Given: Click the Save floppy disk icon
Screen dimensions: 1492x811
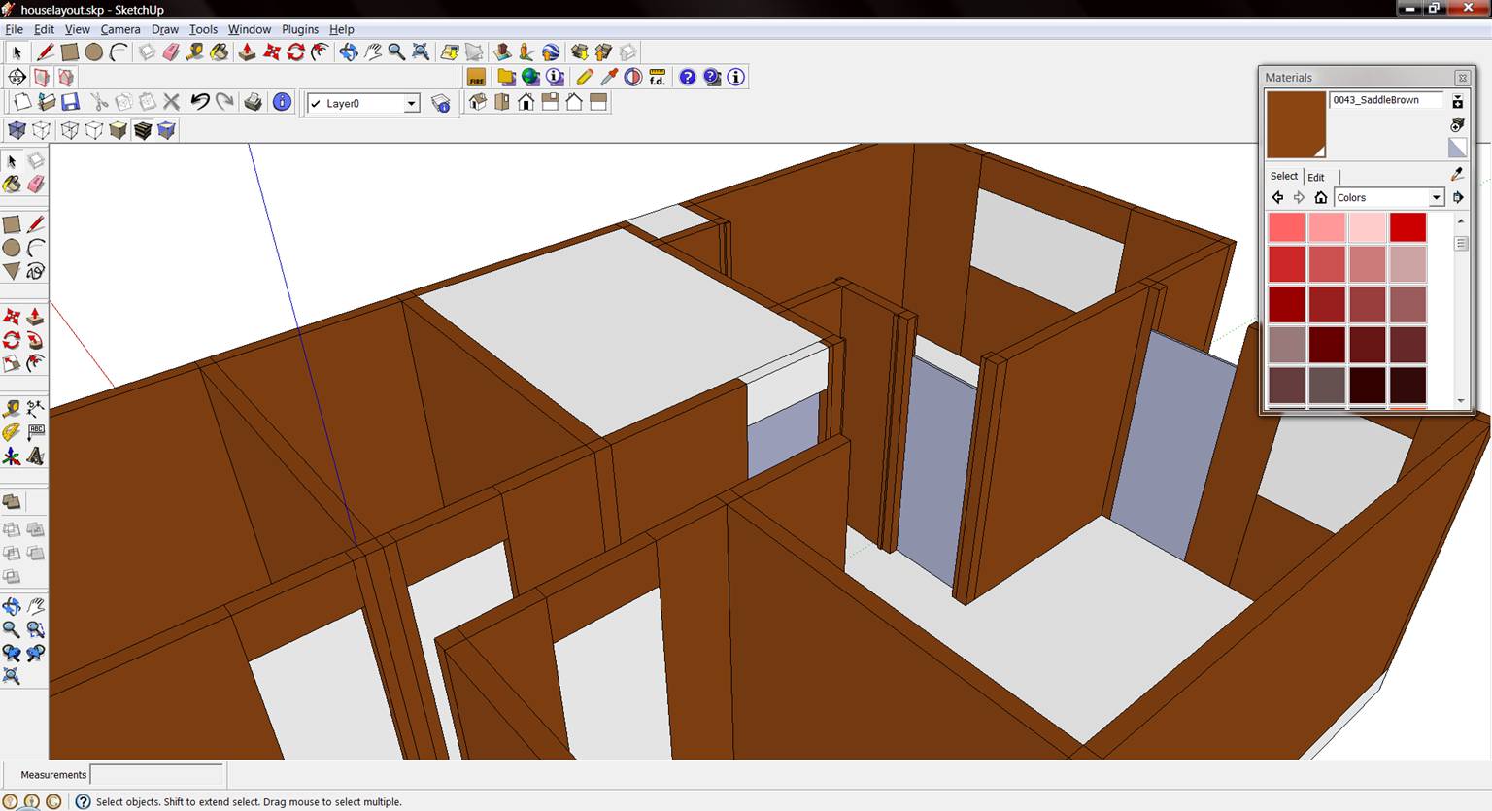Looking at the screenshot, I should pyautogui.click(x=70, y=102).
